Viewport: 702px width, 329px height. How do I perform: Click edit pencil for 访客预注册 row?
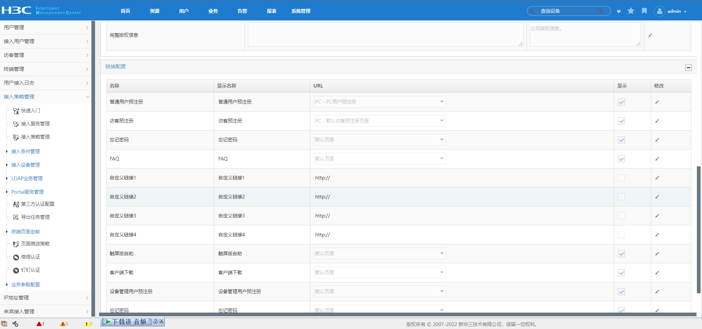pos(657,121)
